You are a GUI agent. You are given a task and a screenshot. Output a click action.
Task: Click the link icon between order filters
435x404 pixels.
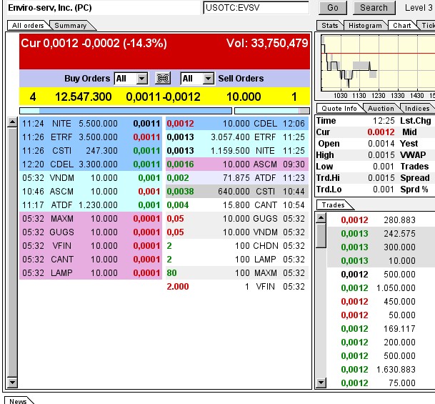163,79
